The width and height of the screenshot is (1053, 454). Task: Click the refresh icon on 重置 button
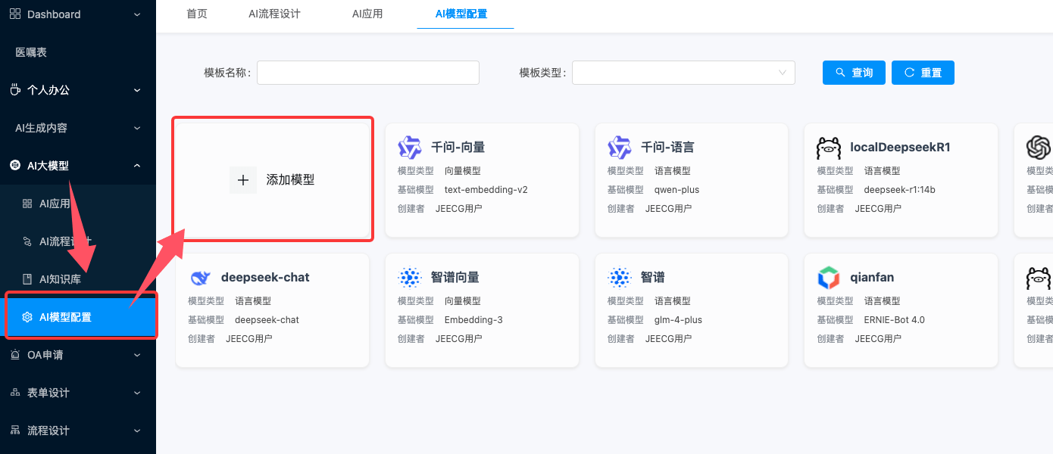coord(909,73)
